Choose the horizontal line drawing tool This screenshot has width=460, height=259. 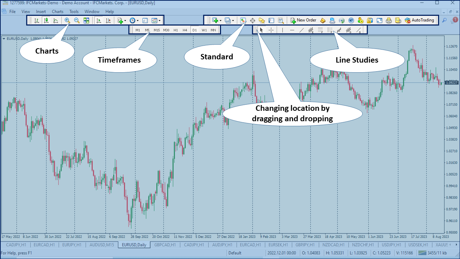[292, 30]
